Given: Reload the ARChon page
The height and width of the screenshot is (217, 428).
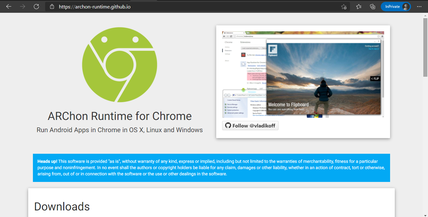Looking at the screenshot, I should [36, 7].
